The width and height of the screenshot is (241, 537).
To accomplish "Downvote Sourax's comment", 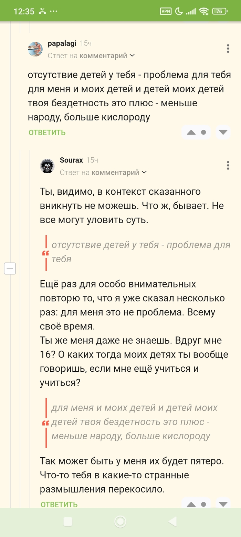I will pyautogui.click(x=223, y=504).
